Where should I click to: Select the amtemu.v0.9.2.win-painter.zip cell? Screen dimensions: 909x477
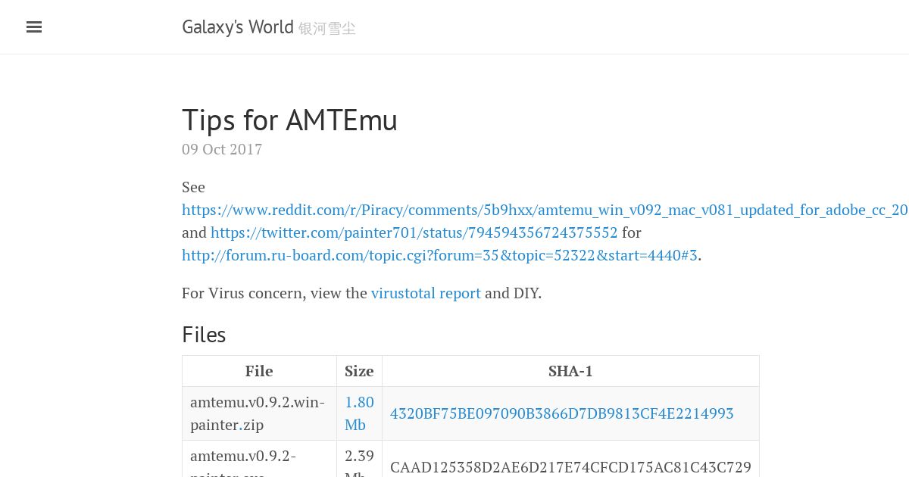point(259,413)
